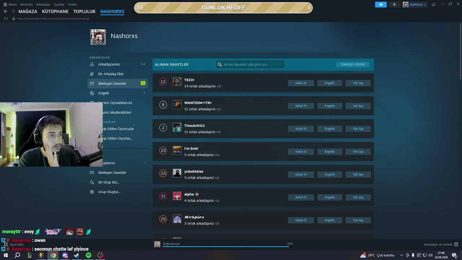Go forward with the Steam forward arrow
This screenshot has height=260, width=462.
point(13,12)
